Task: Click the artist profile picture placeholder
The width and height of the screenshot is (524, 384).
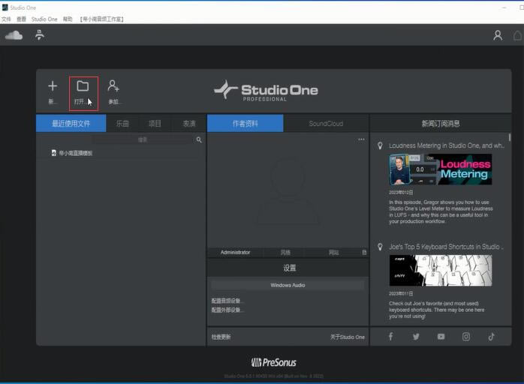Action: tap(288, 190)
